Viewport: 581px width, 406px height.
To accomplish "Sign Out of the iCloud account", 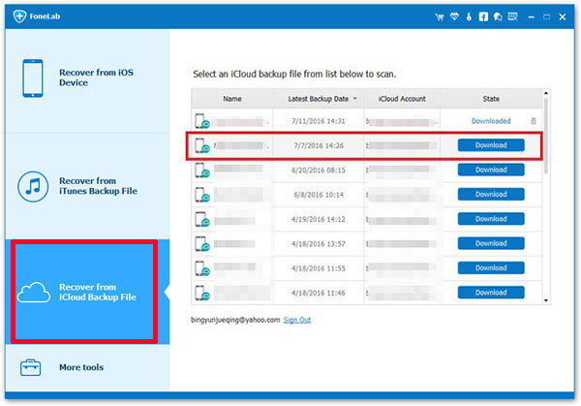I will [297, 319].
